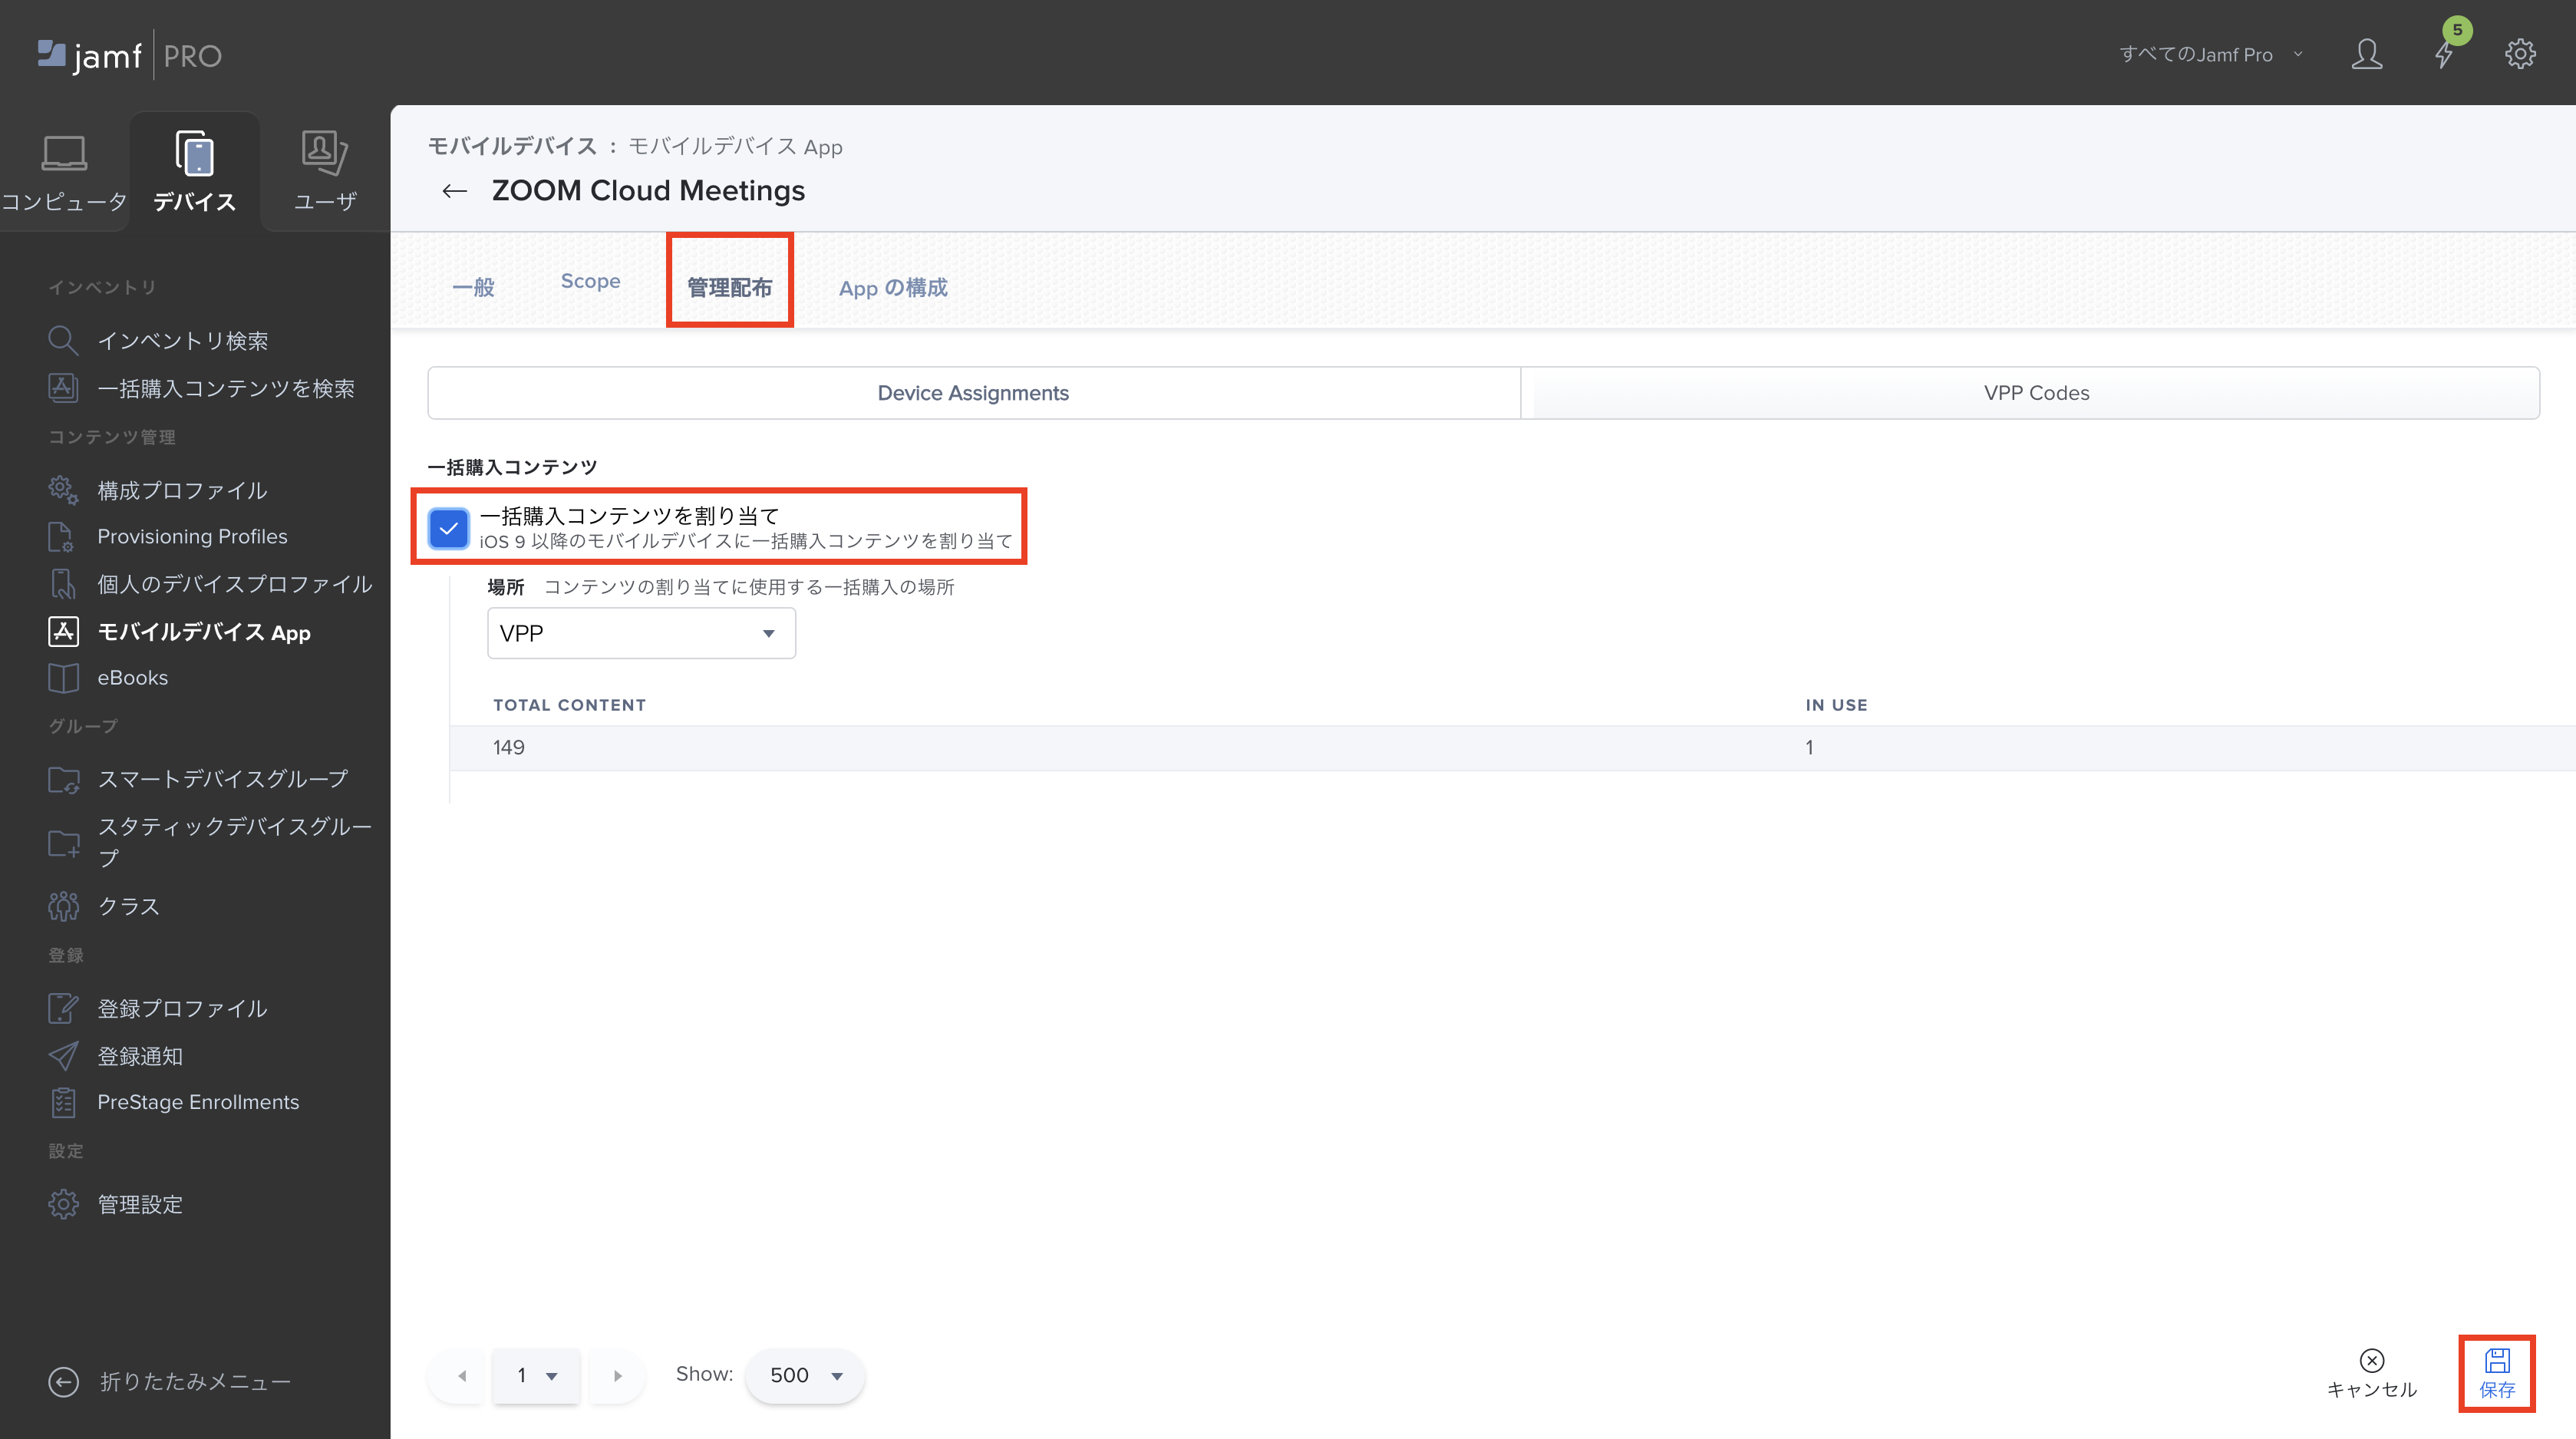Expand the Show 500 items dropdown

point(803,1375)
